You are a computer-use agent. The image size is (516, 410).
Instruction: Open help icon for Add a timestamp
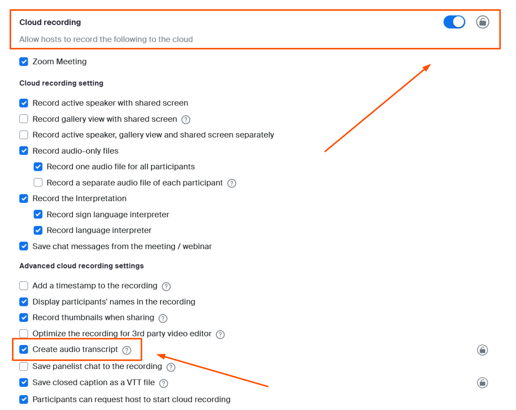tap(166, 286)
